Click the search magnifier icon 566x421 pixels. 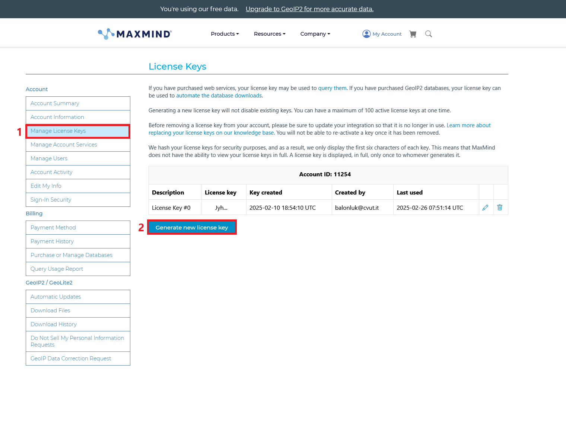[x=429, y=34]
